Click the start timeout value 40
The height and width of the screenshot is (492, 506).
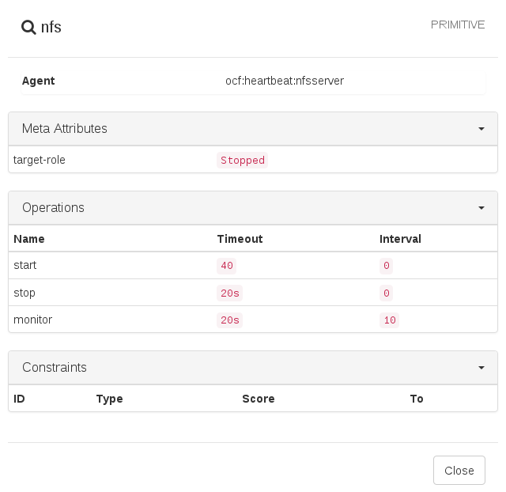227,266
